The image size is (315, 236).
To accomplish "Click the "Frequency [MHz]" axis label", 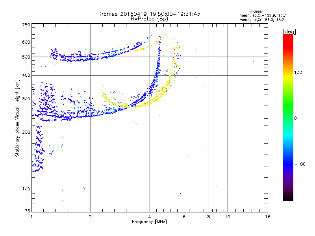I will pyautogui.click(x=149, y=222).
